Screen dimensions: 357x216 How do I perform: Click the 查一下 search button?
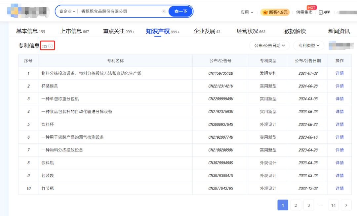coord(180,11)
